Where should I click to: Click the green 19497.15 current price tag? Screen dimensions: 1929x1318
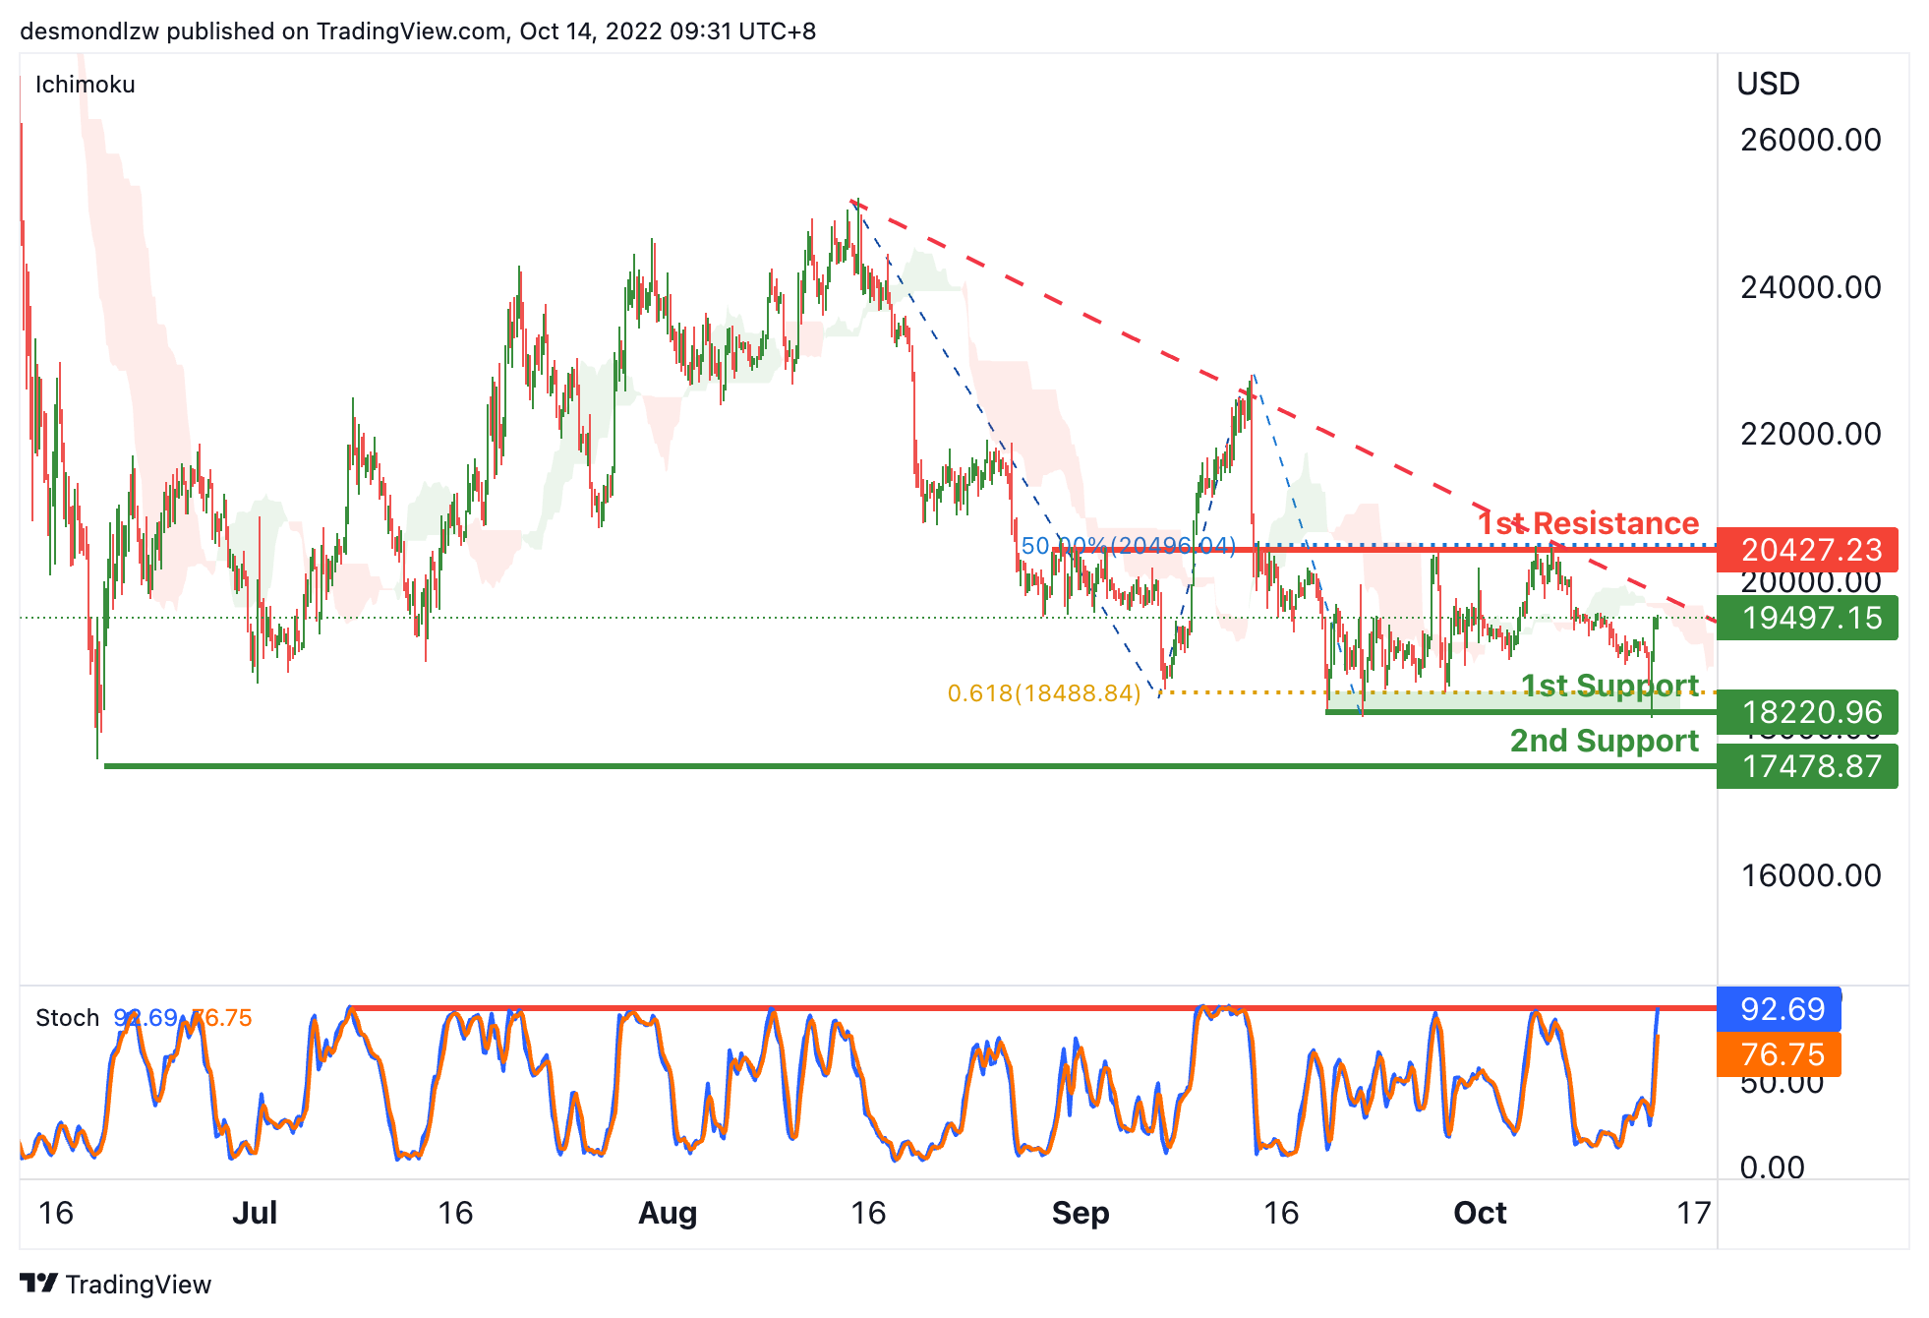(x=1807, y=618)
